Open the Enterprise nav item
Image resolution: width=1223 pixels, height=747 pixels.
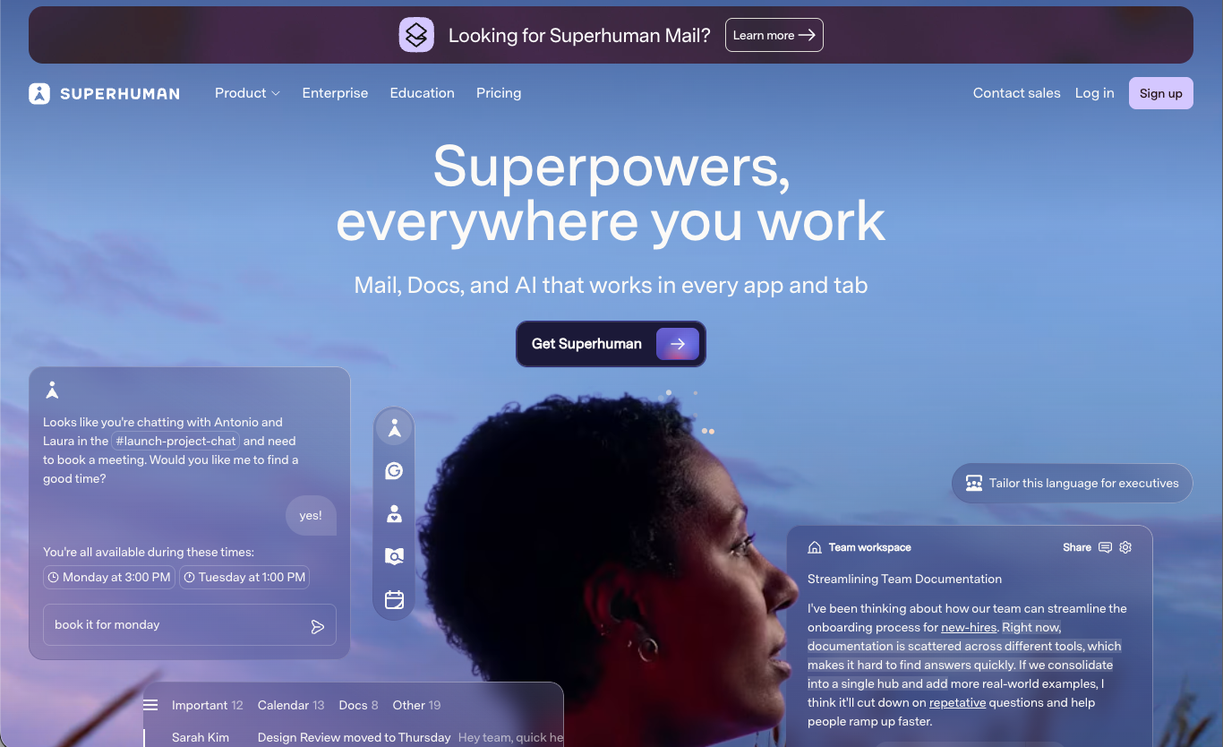pyautogui.click(x=335, y=93)
